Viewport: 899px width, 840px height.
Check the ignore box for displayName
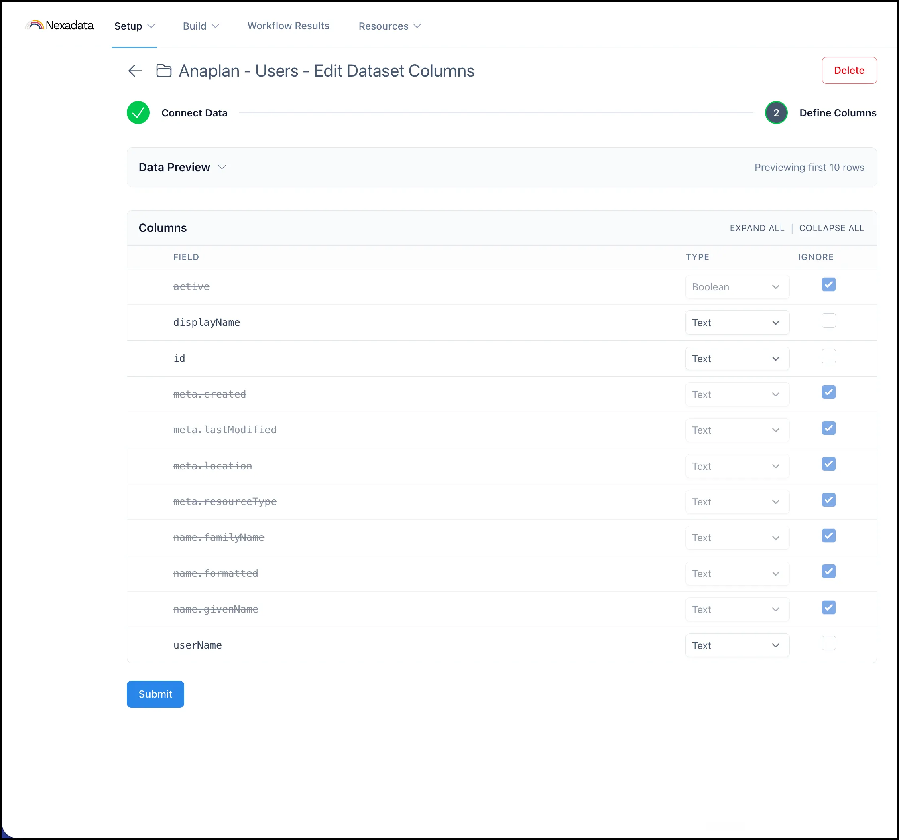click(828, 321)
